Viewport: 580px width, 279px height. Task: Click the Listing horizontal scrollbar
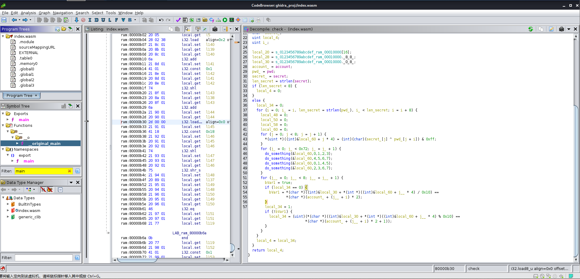(x=171, y=260)
